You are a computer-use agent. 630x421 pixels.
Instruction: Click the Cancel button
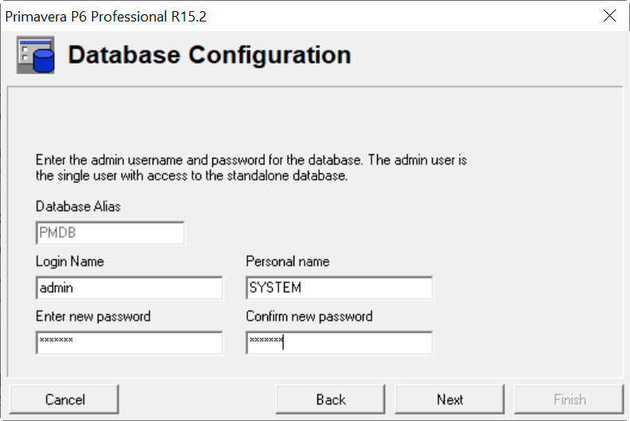[64, 400]
